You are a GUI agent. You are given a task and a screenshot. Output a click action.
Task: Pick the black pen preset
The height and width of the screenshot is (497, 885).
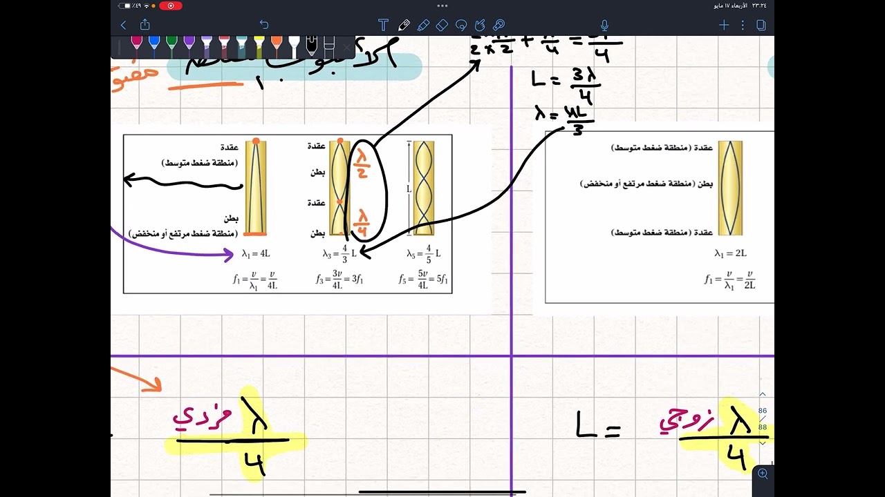312,46
